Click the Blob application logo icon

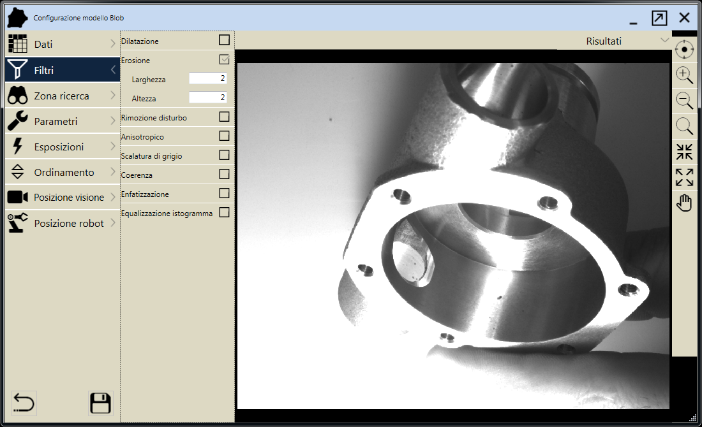(17, 18)
